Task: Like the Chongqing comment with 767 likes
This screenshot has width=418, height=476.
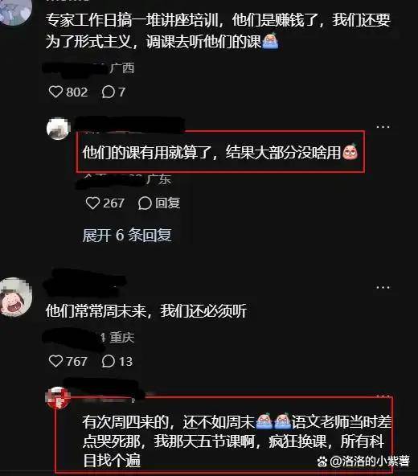Action: click(x=55, y=361)
